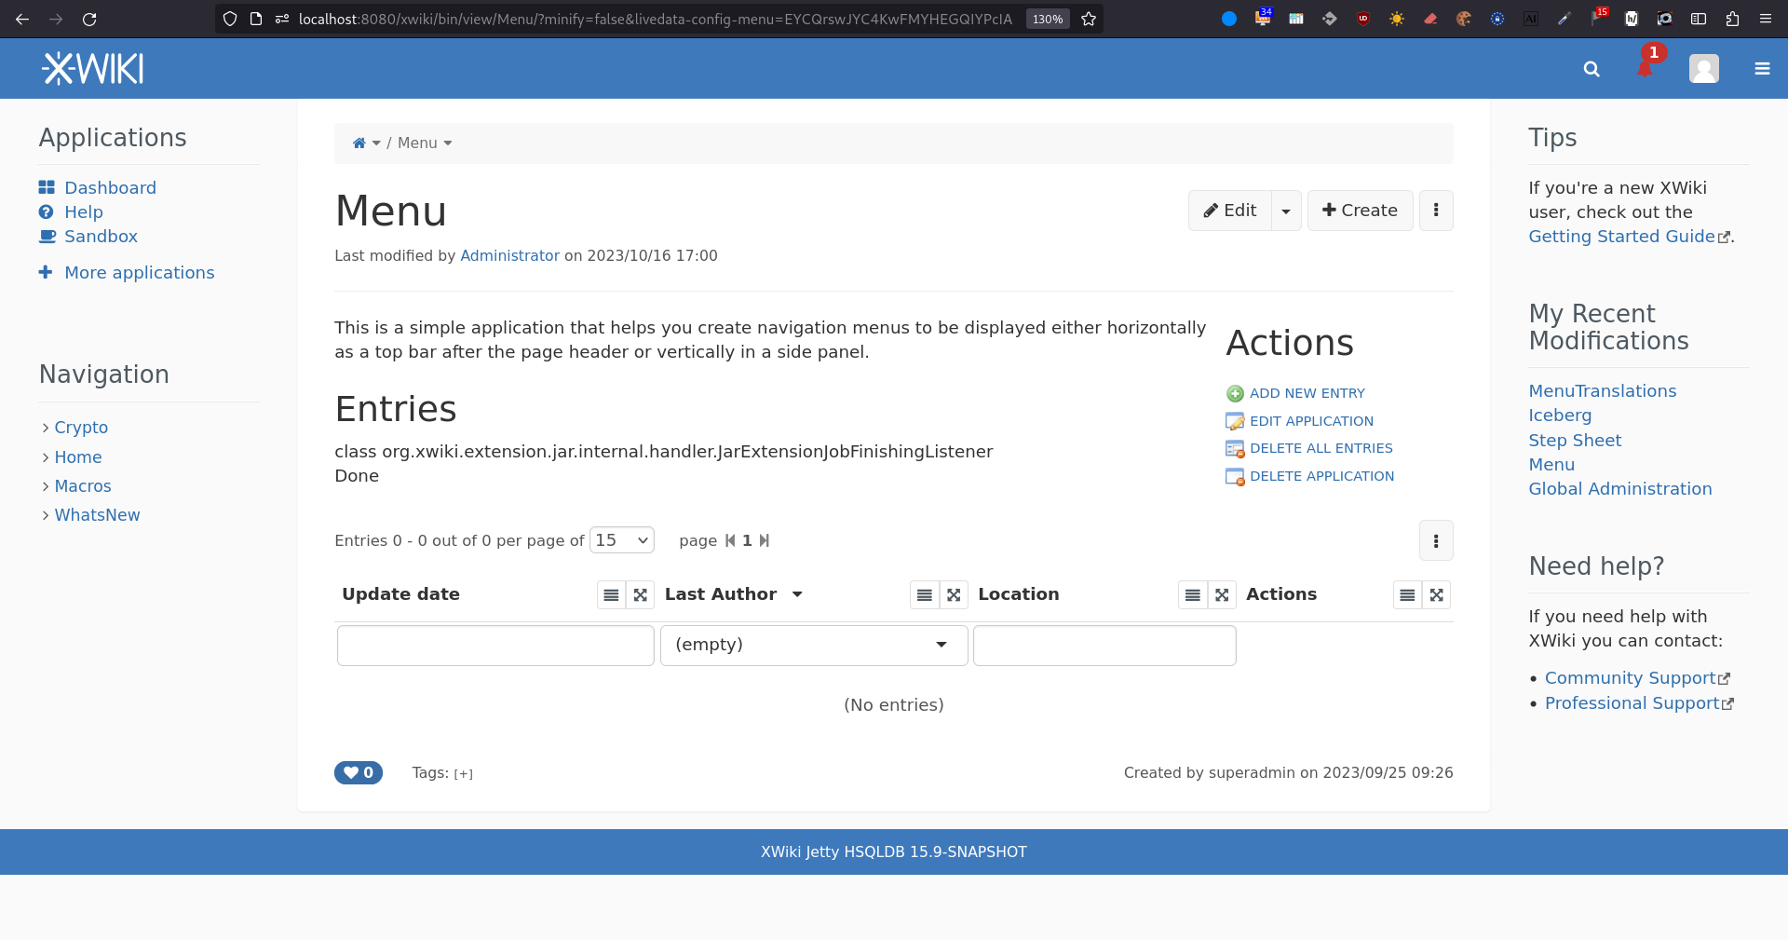Screen dimensions: 1788x940
Task: Open the browser extensions puzzle icon
Action: point(1732,19)
